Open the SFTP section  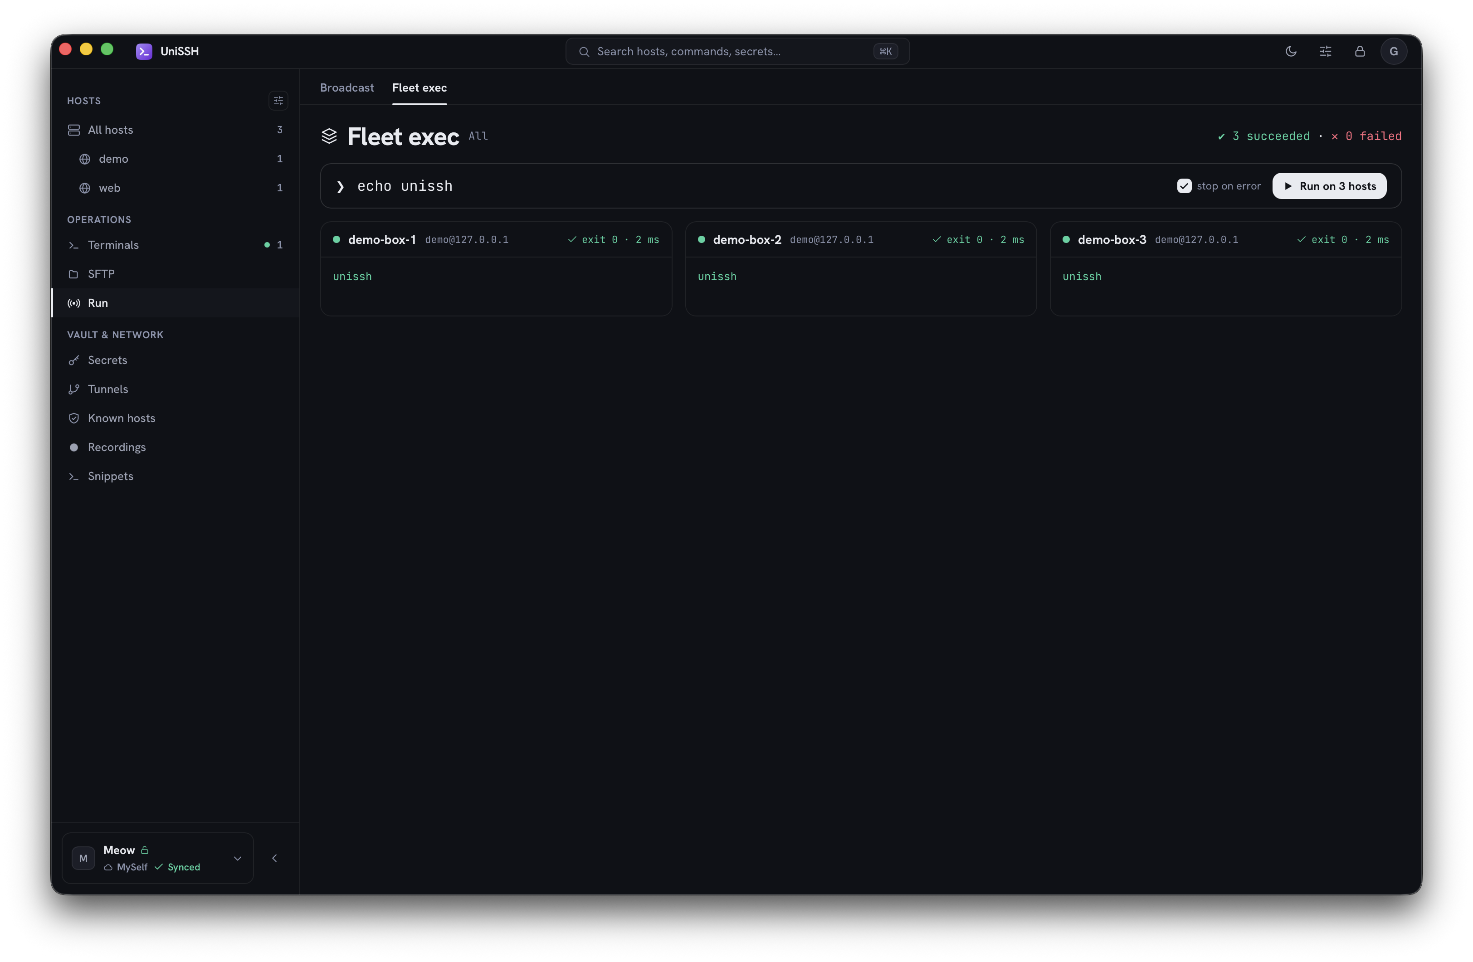[175, 274]
